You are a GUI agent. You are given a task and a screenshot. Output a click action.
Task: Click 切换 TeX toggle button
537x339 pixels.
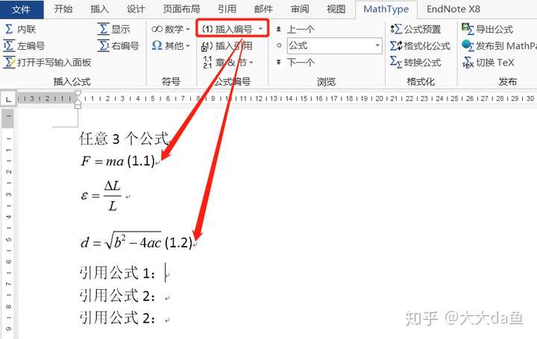(488, 63)
